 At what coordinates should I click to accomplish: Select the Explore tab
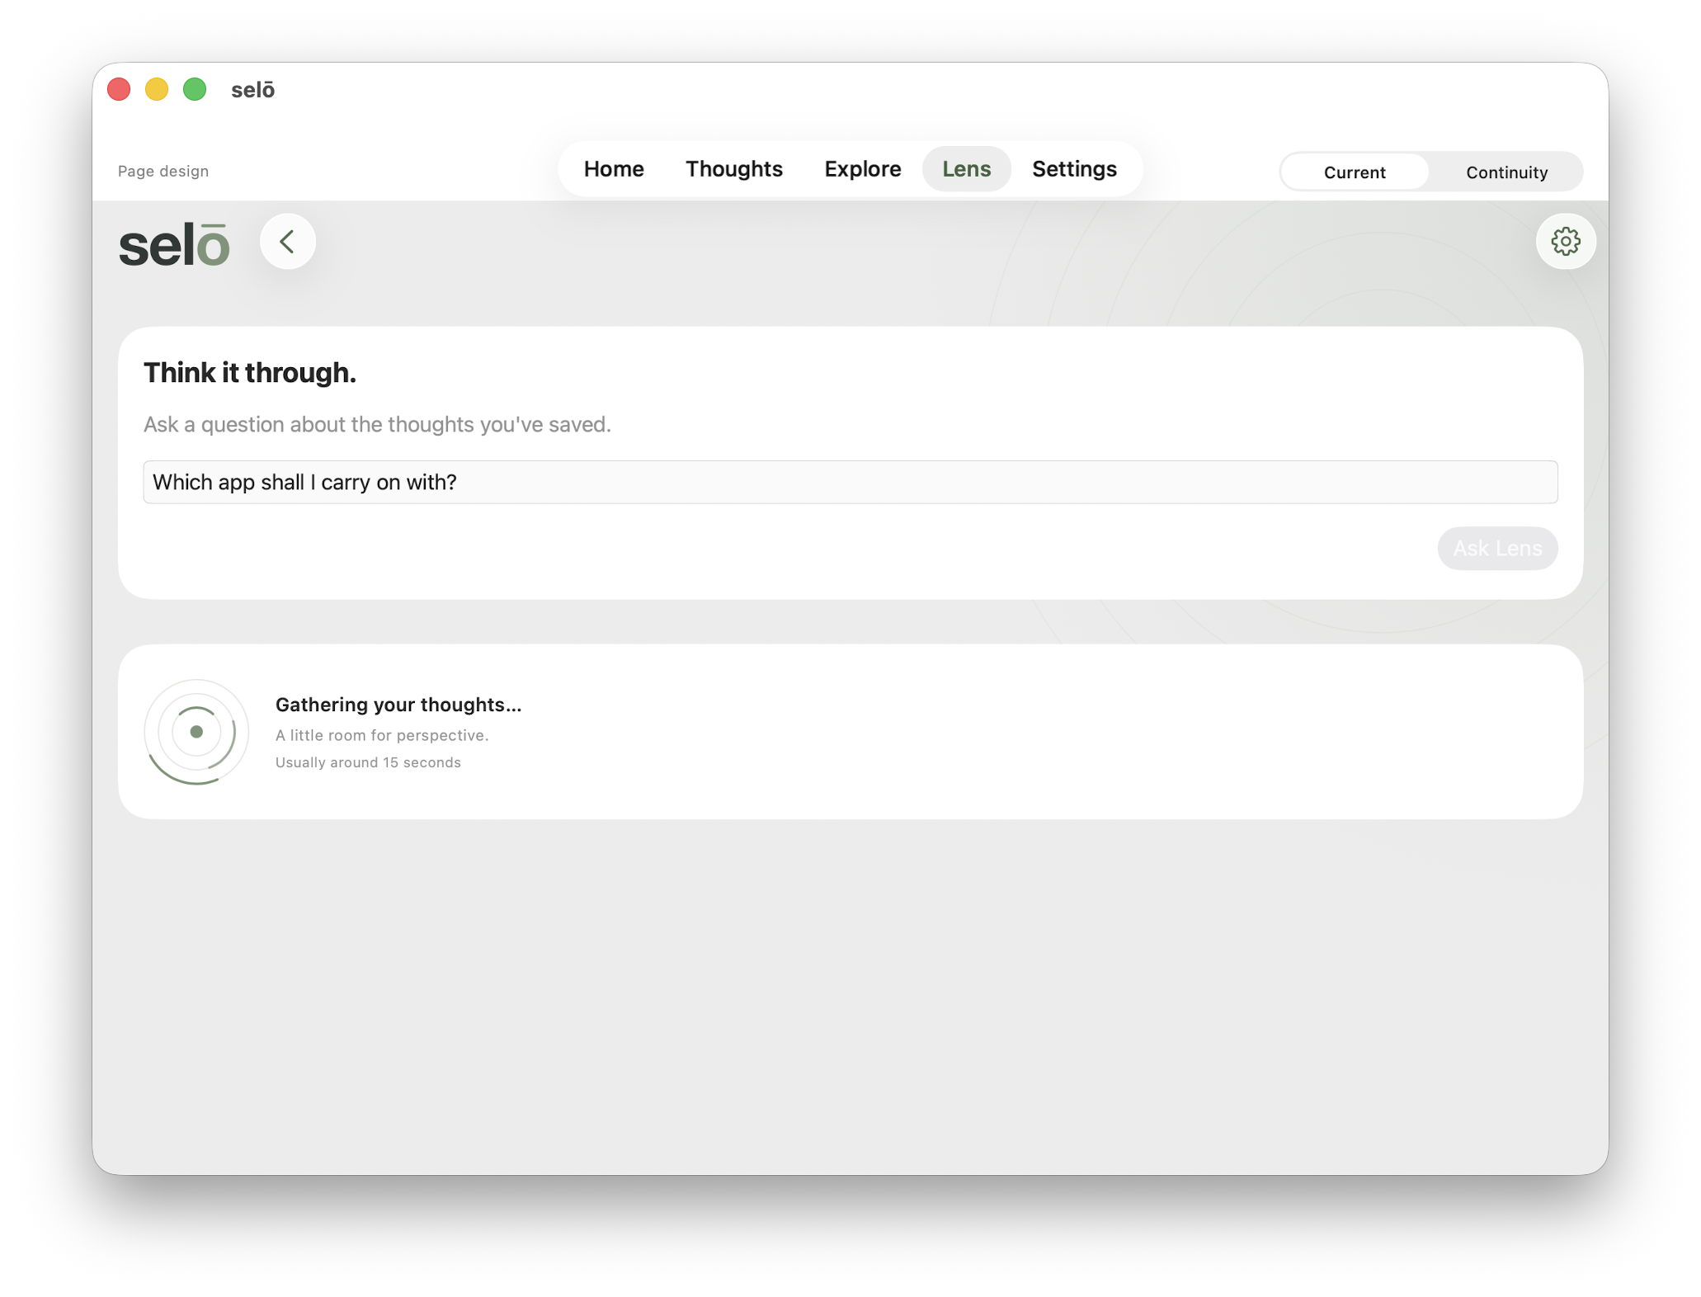point(863,169)
